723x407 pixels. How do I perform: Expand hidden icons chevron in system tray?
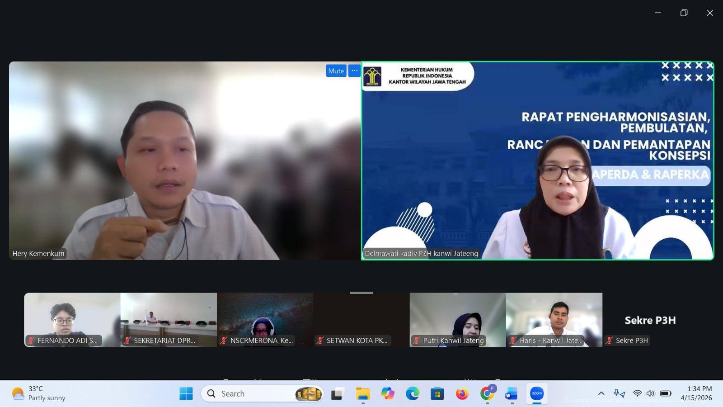(601, 393)
